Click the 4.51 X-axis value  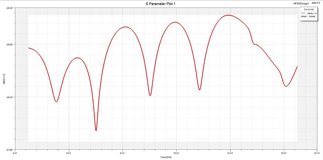click(x=15, y=153)
